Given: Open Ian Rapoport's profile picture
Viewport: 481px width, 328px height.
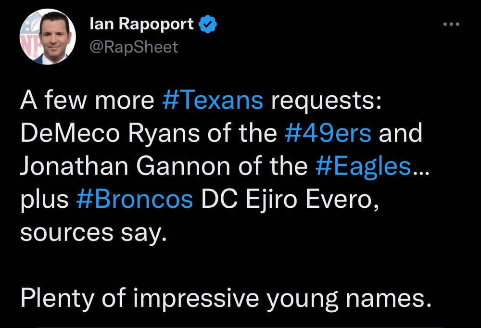Looking at the screenshot, I should (x=48, y=37).
